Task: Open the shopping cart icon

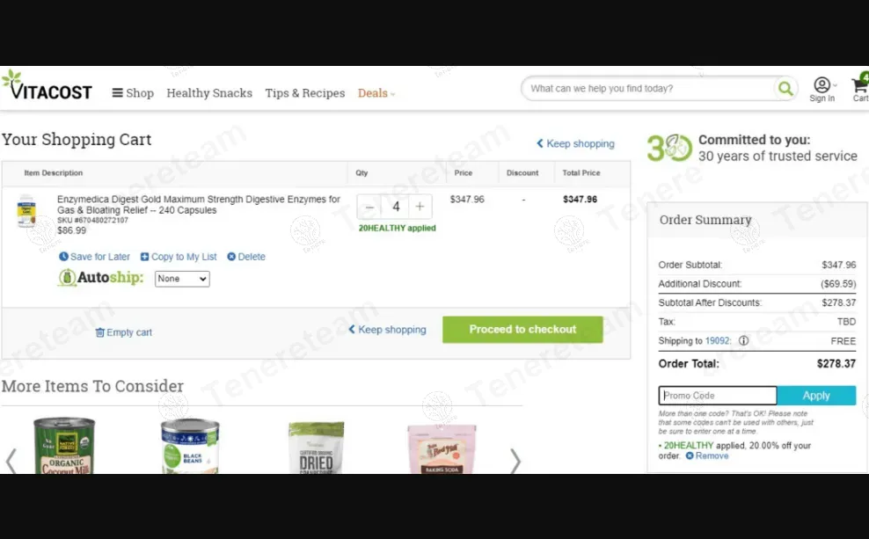Action: pos(859,89)
